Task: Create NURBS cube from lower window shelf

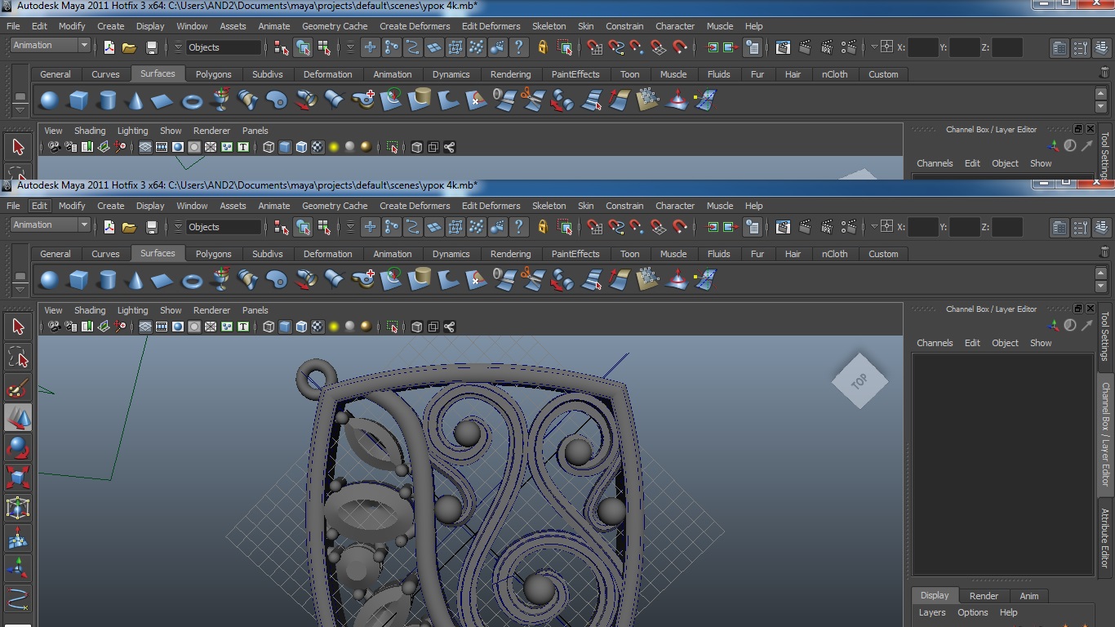Action: (78, 280)
